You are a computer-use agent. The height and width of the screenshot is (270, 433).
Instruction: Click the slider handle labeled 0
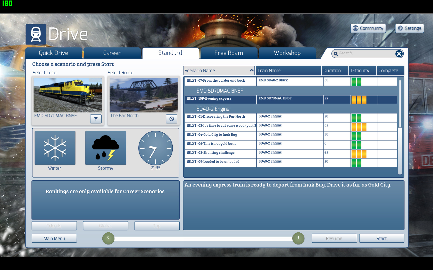pyautogui.click(x=108, y=238)
